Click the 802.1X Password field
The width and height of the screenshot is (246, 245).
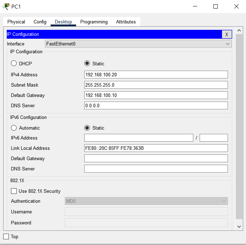click(x=146, y=223)
